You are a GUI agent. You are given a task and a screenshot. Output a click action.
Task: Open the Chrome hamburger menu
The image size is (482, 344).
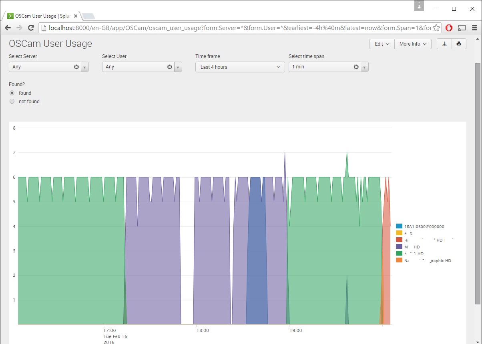pyautogui.click(x=475, y=28)
